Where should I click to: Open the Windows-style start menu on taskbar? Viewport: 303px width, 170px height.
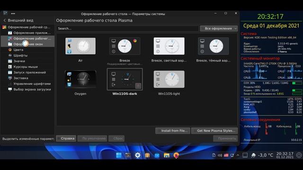(119, 155)
